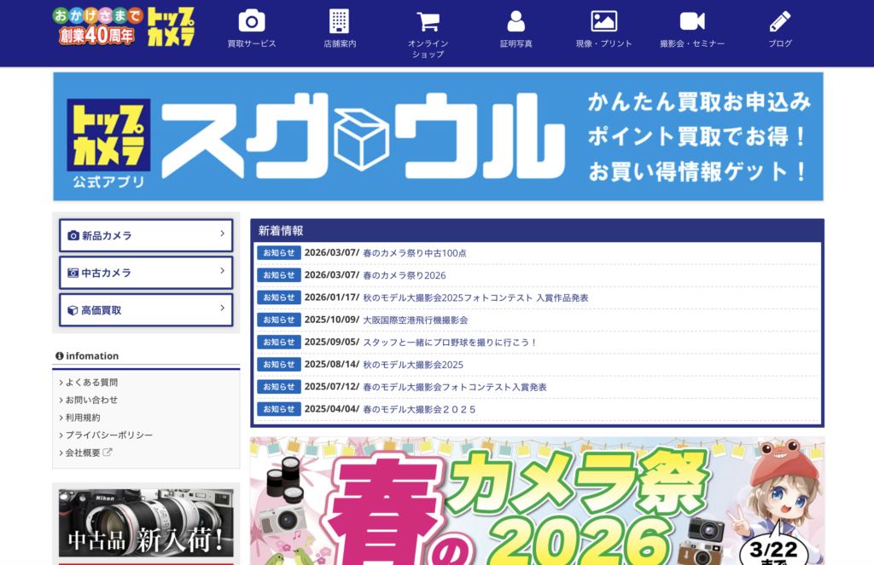Screen dimensions: 874x565
Task: Go to お問い合わせ in infomation list
Action: pyautogui.click(x=91, y=400)
